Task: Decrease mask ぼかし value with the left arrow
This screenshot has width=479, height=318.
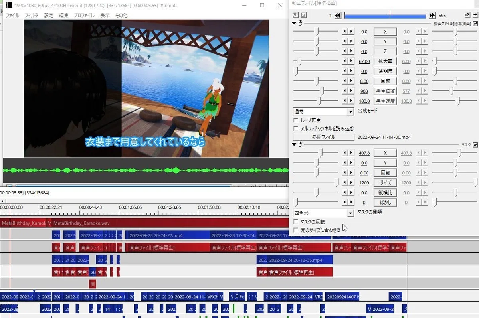Action: click(x=345, y=203)
